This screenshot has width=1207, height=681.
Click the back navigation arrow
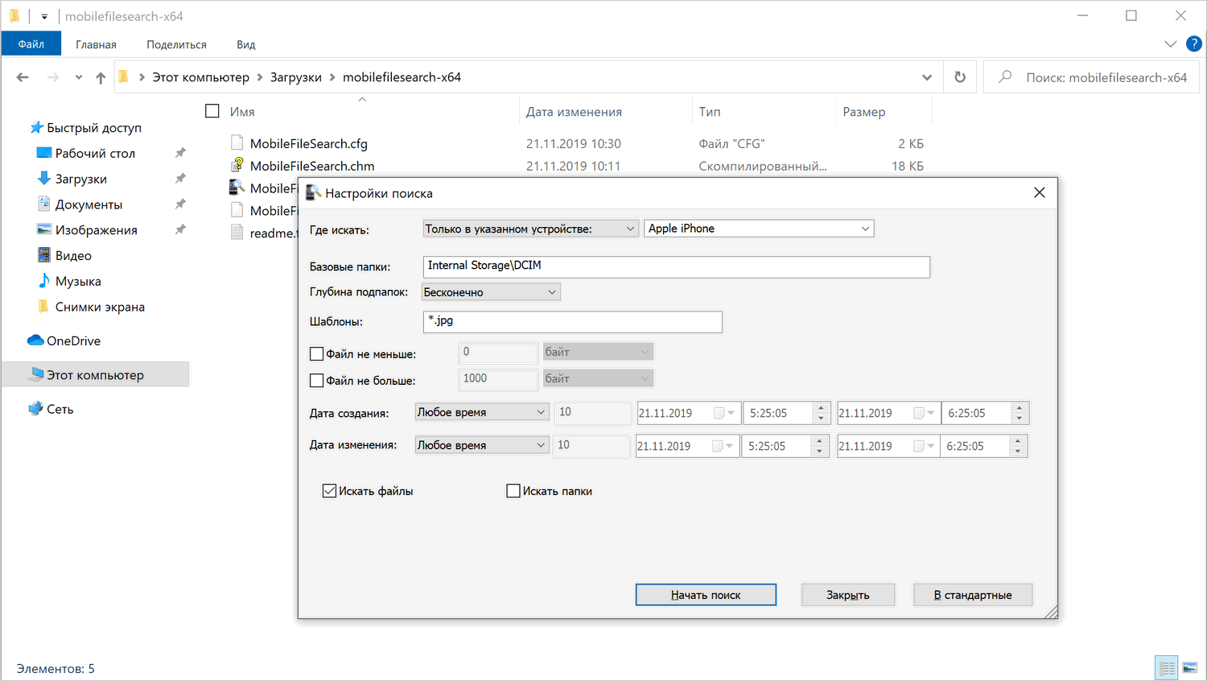(22, 76)
